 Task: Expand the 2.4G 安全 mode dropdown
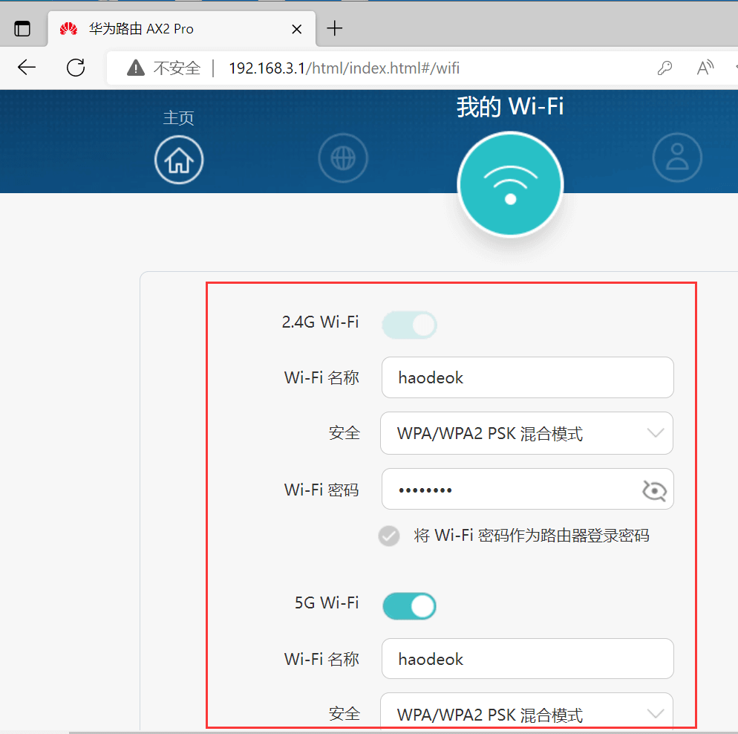pyautogui.click(x=526, y=433)
